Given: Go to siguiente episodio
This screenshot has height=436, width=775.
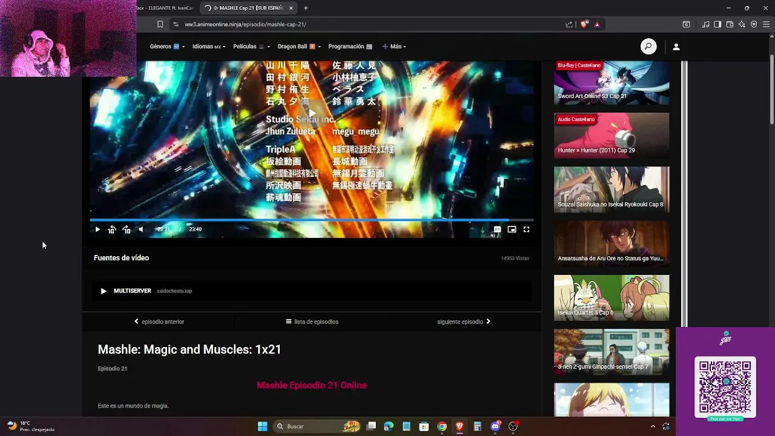Looking at the screenshot, I should [x=464, y=322].
